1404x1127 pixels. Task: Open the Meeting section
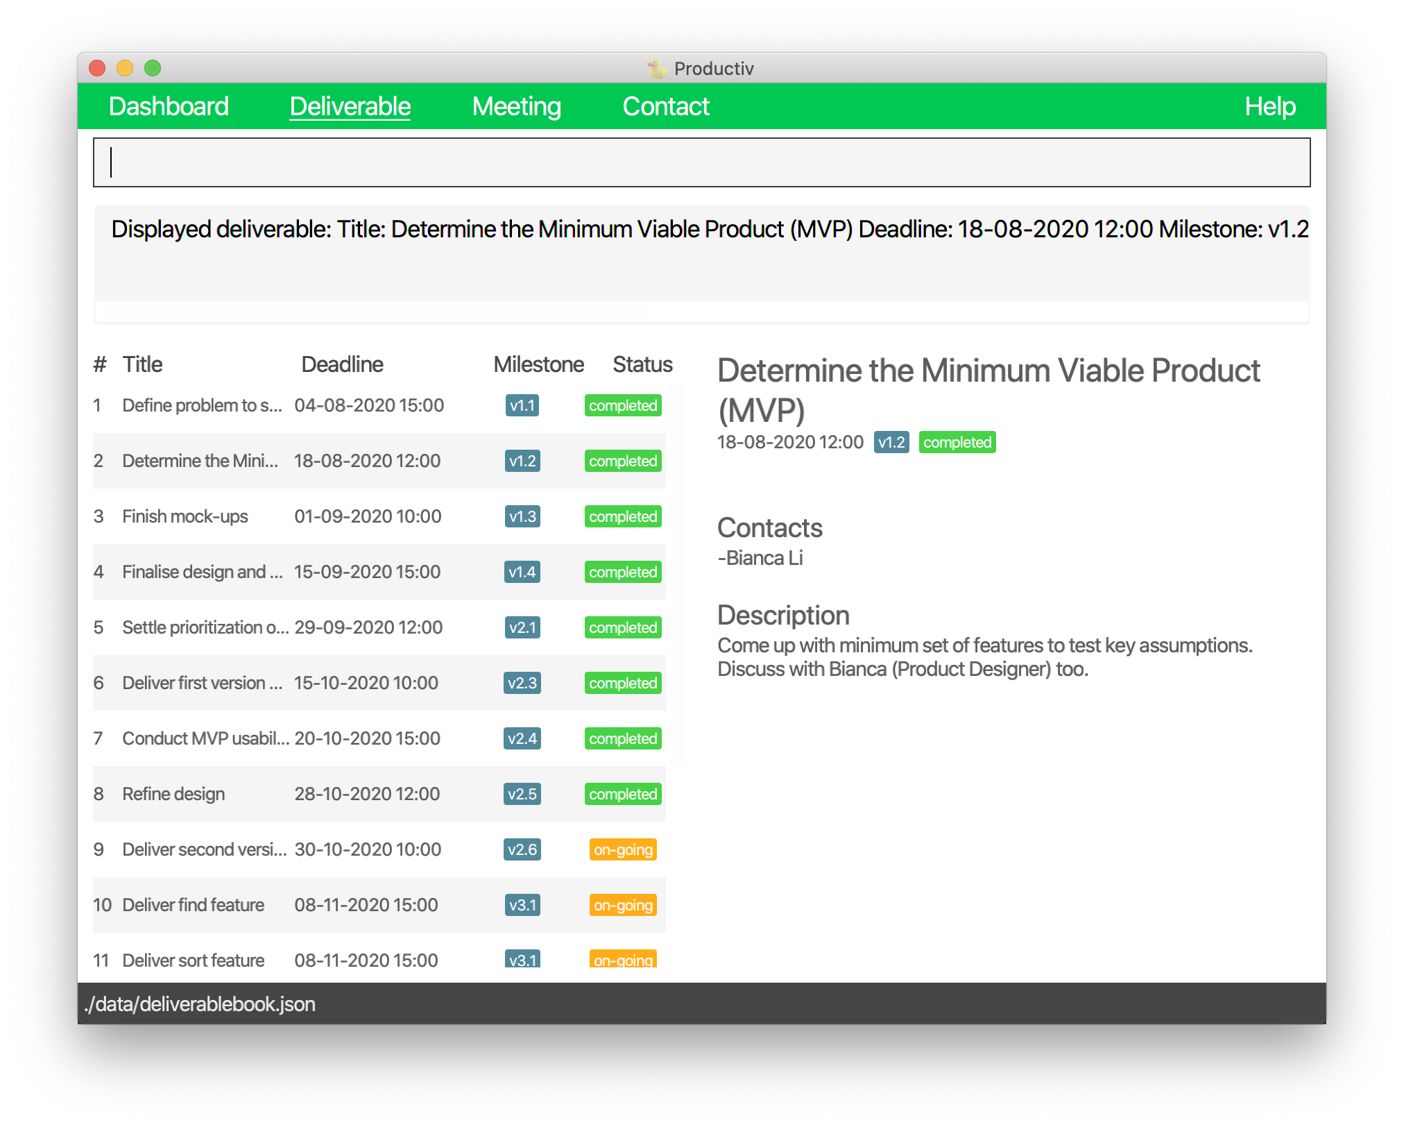pyautogui.click(x=517, y=105)
